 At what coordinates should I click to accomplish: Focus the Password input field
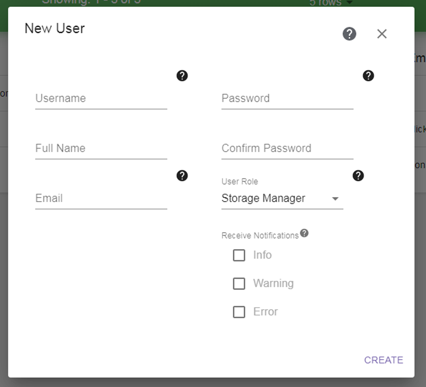tap(287, 99)
